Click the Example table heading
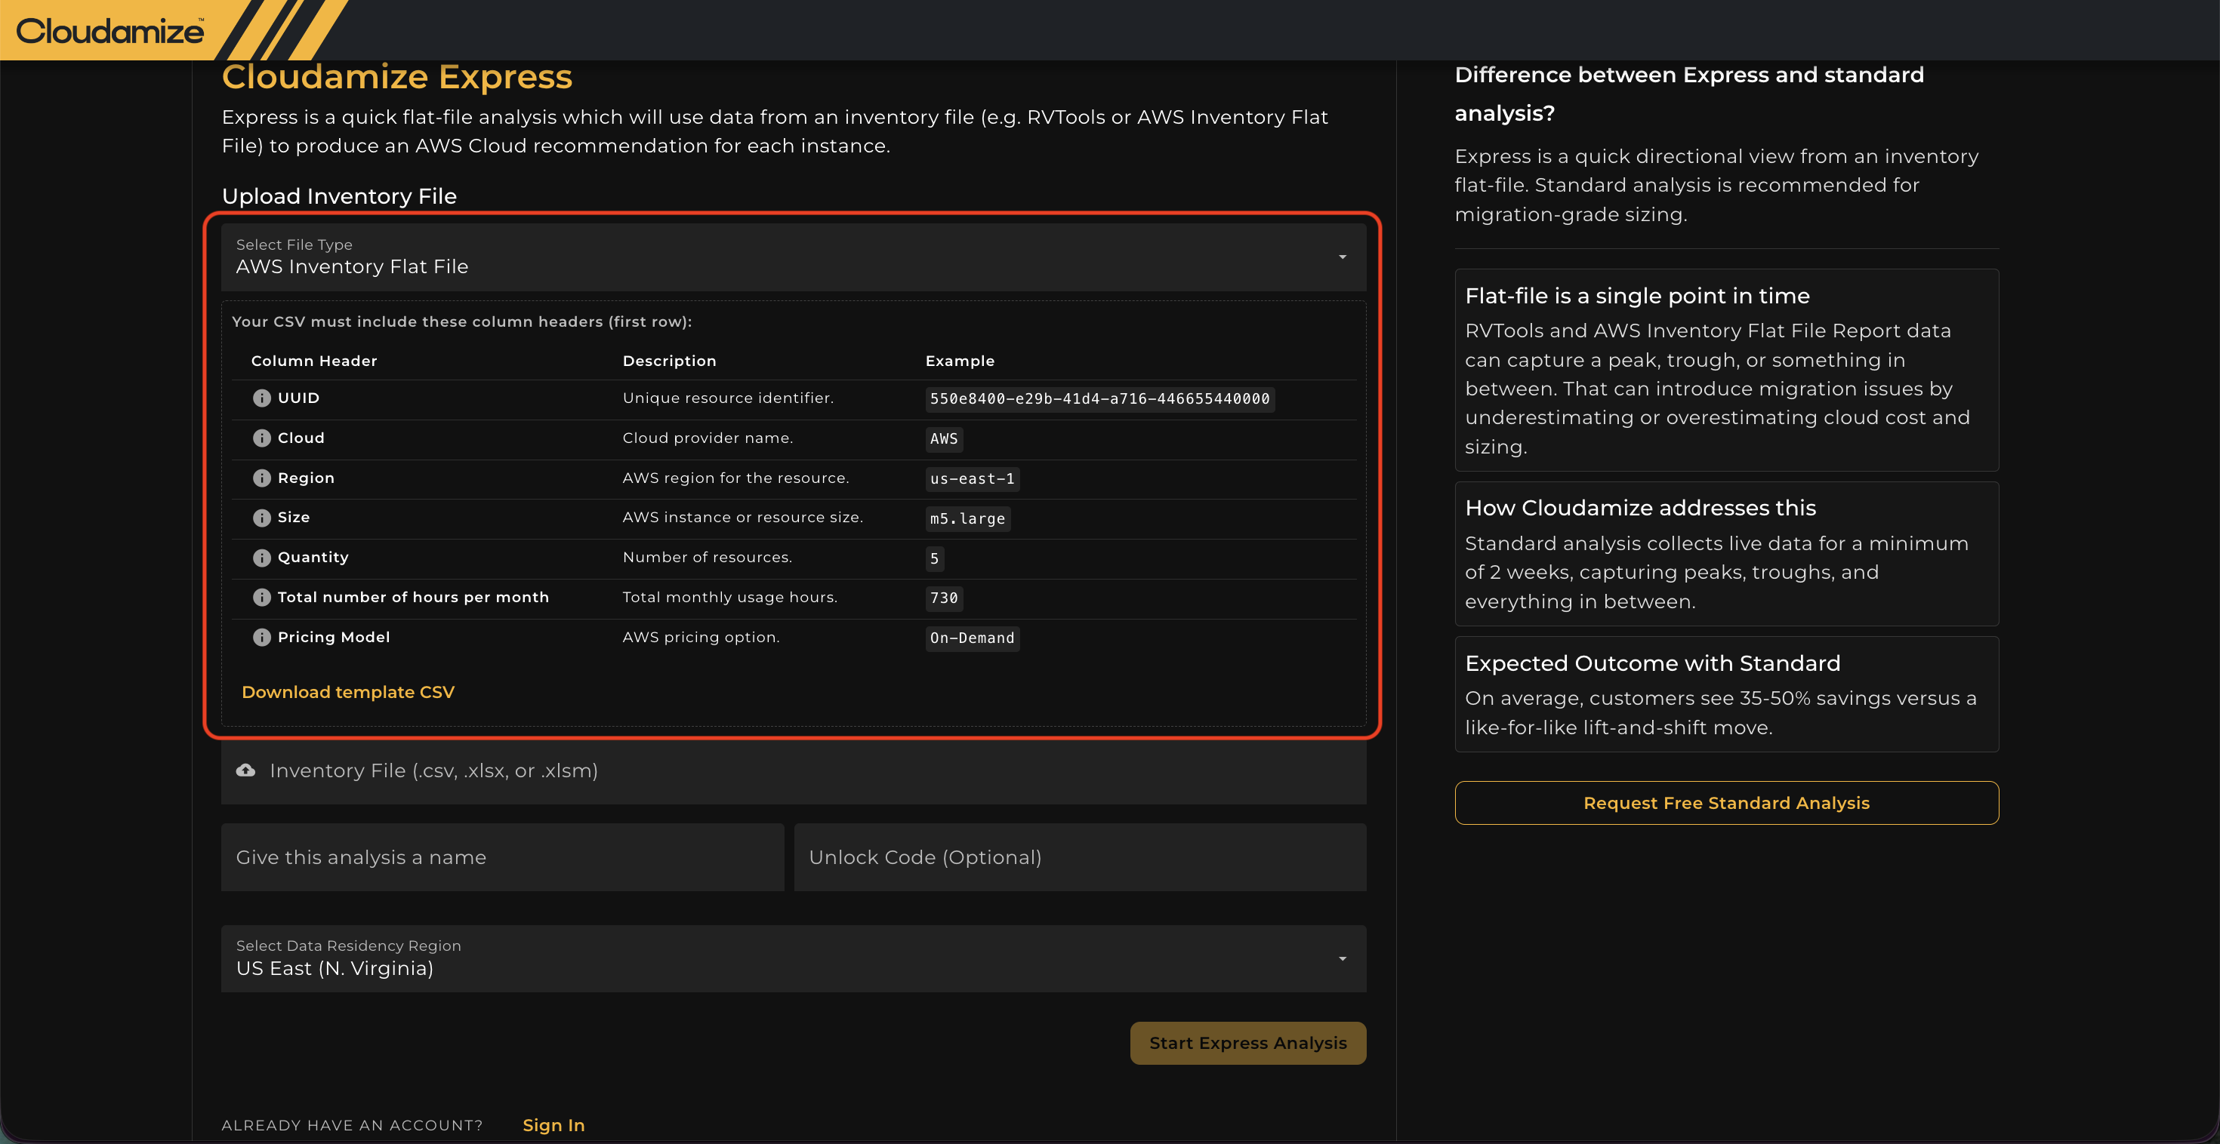 pyautogui.click(x=960, y=361)
